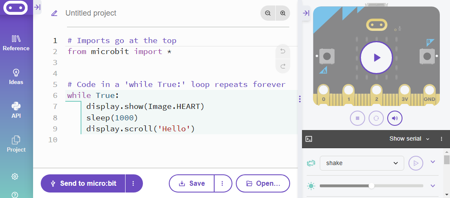
Task: Save the project
Action: 191,183
